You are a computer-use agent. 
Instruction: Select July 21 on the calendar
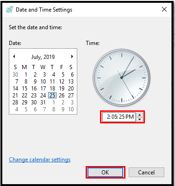click(15, 96)
